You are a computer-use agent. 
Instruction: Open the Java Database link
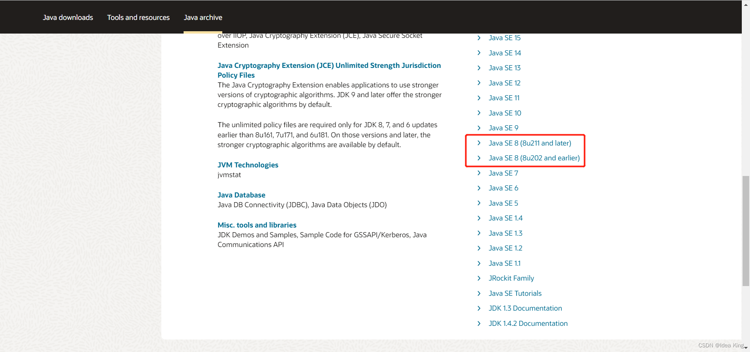(241, 195)
